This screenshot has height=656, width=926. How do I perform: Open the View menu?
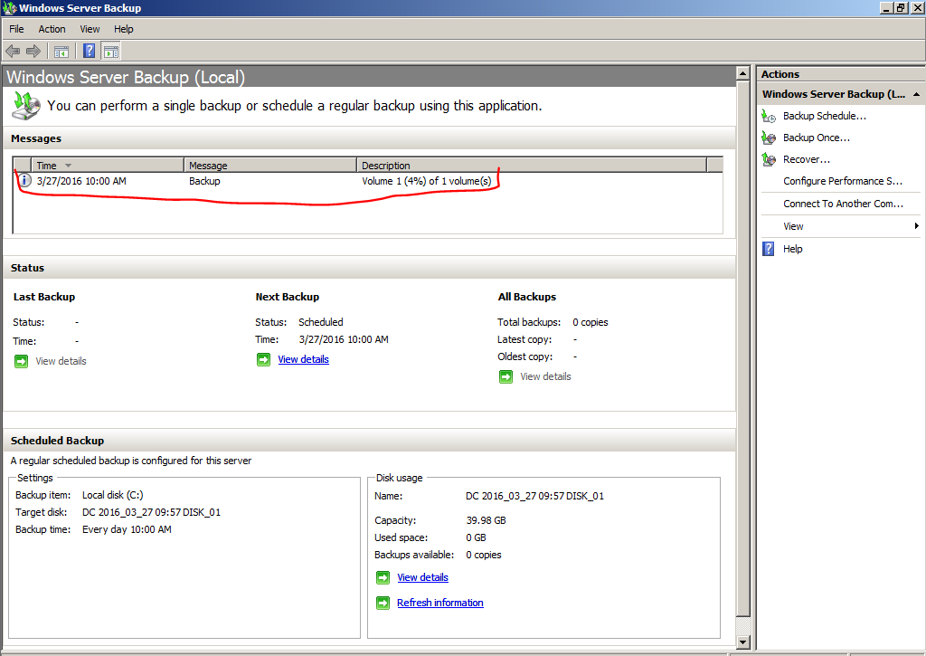pos(90,29)
